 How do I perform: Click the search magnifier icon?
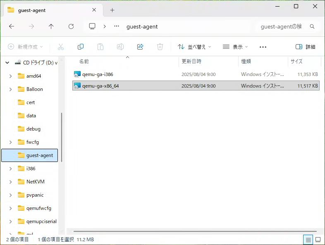[x=312, y=26]
